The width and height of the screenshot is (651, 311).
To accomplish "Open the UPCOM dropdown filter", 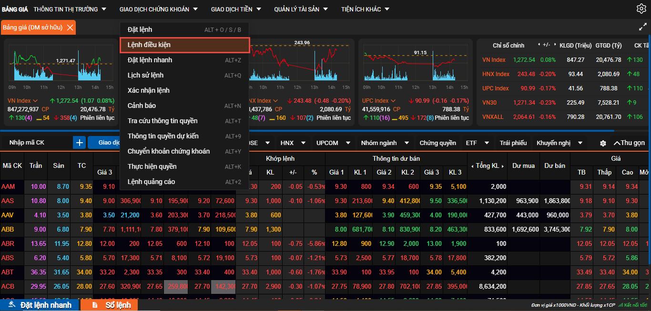I will click(x=332, y=143).
